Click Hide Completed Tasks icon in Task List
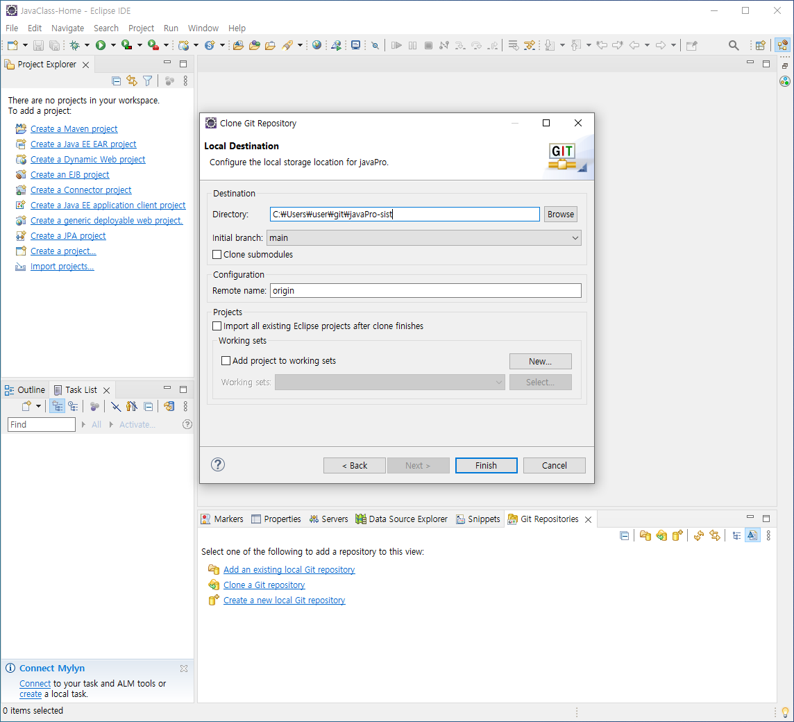794x722 pixels. (x=115, y=406)
